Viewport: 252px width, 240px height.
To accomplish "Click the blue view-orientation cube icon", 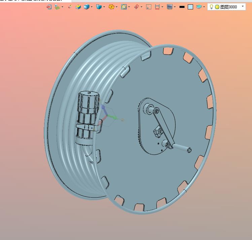I will click(x=99, y=7).
